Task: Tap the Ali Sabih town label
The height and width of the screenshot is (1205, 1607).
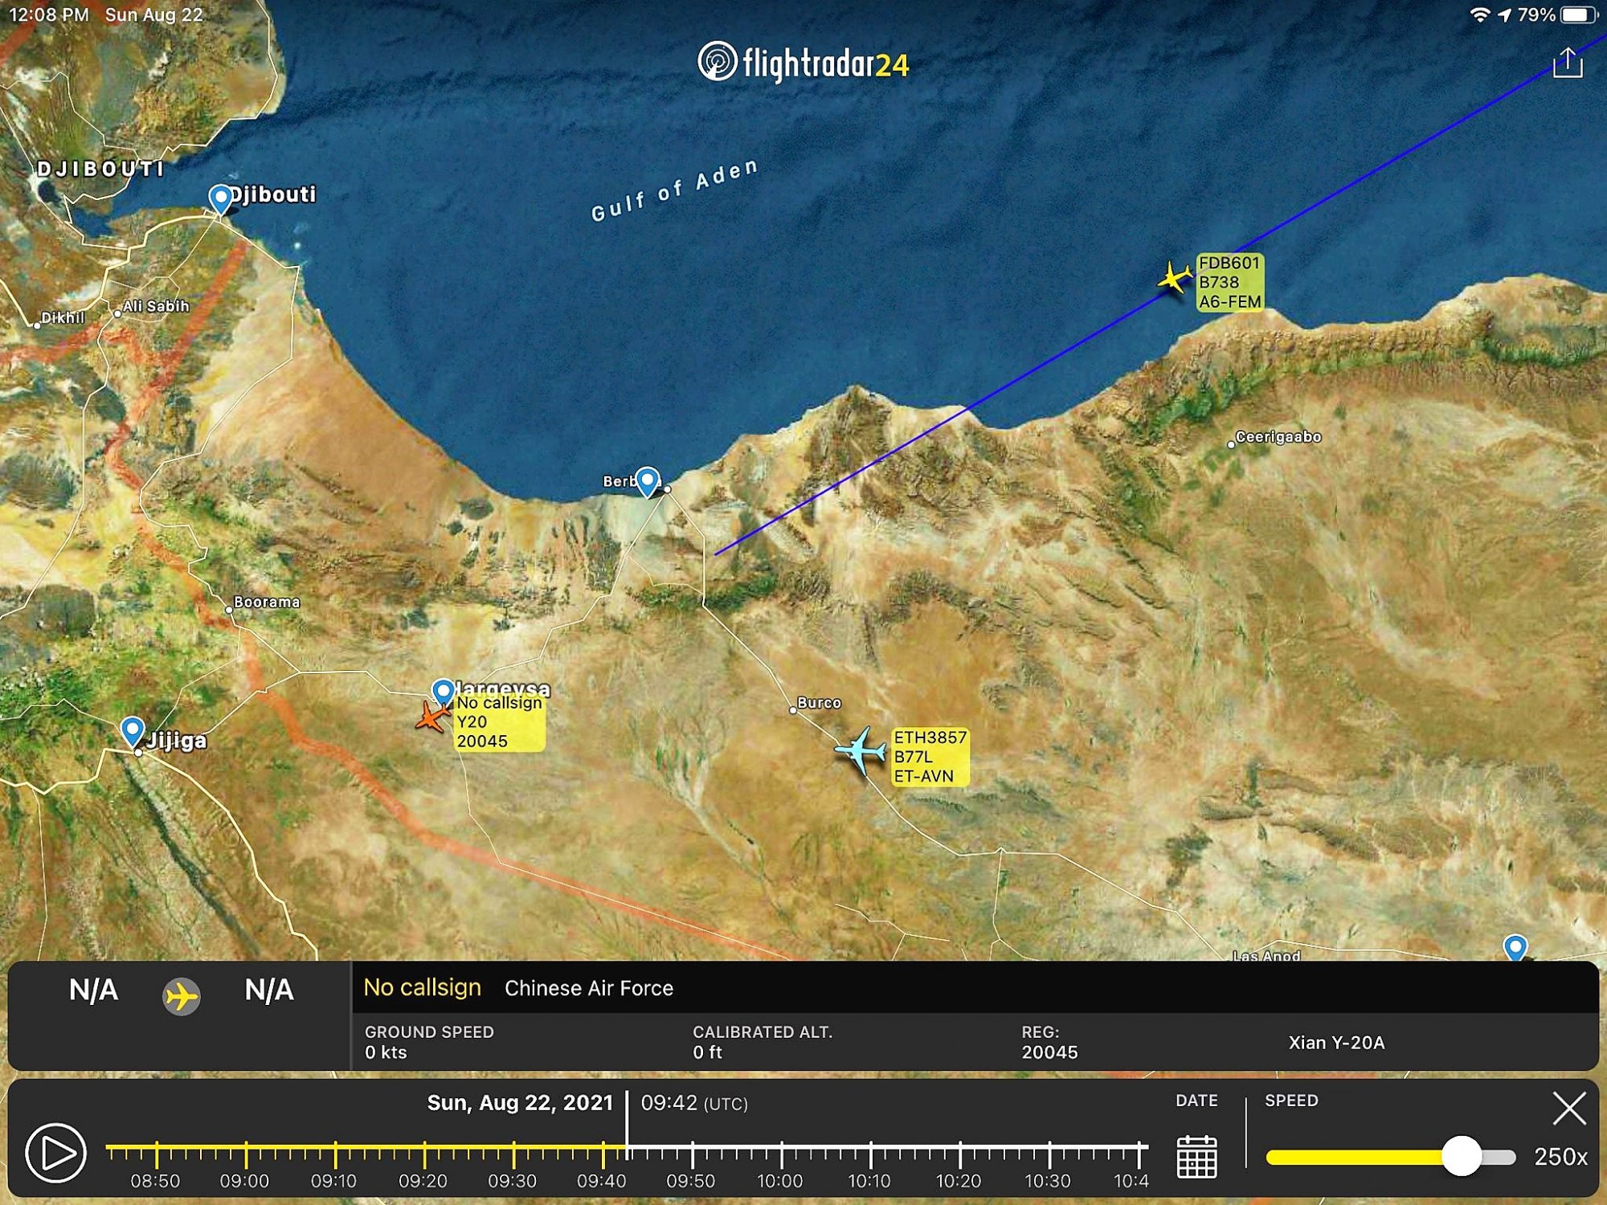Action: coord(155,306)
